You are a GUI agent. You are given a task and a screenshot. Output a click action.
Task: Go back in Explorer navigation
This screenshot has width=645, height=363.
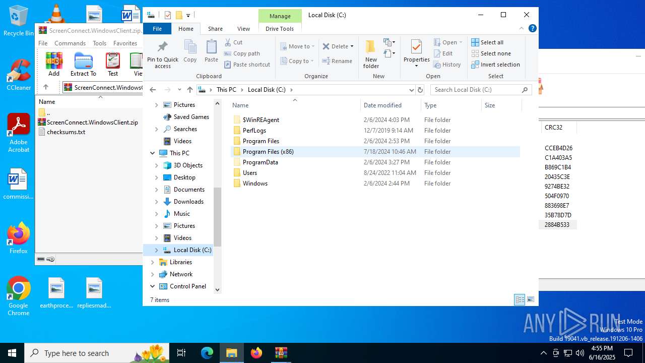[x=153, y=90]
